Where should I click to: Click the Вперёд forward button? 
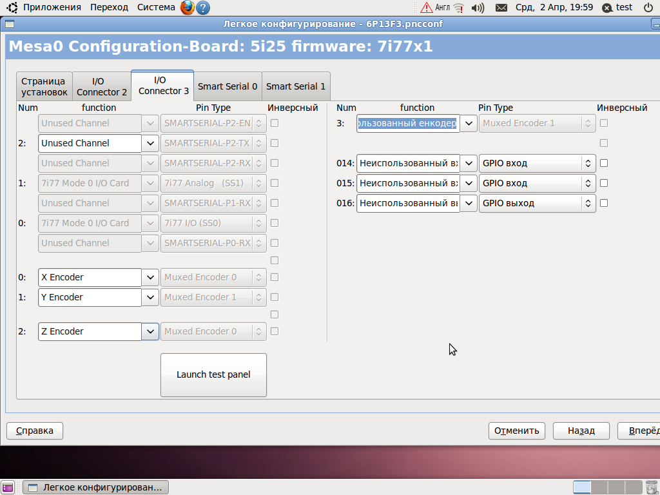(x=640, y=431)
